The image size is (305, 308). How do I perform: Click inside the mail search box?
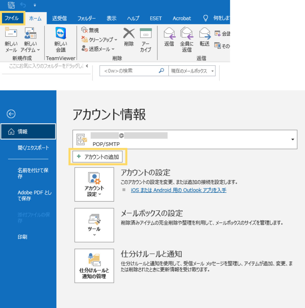tap(129, 71)
